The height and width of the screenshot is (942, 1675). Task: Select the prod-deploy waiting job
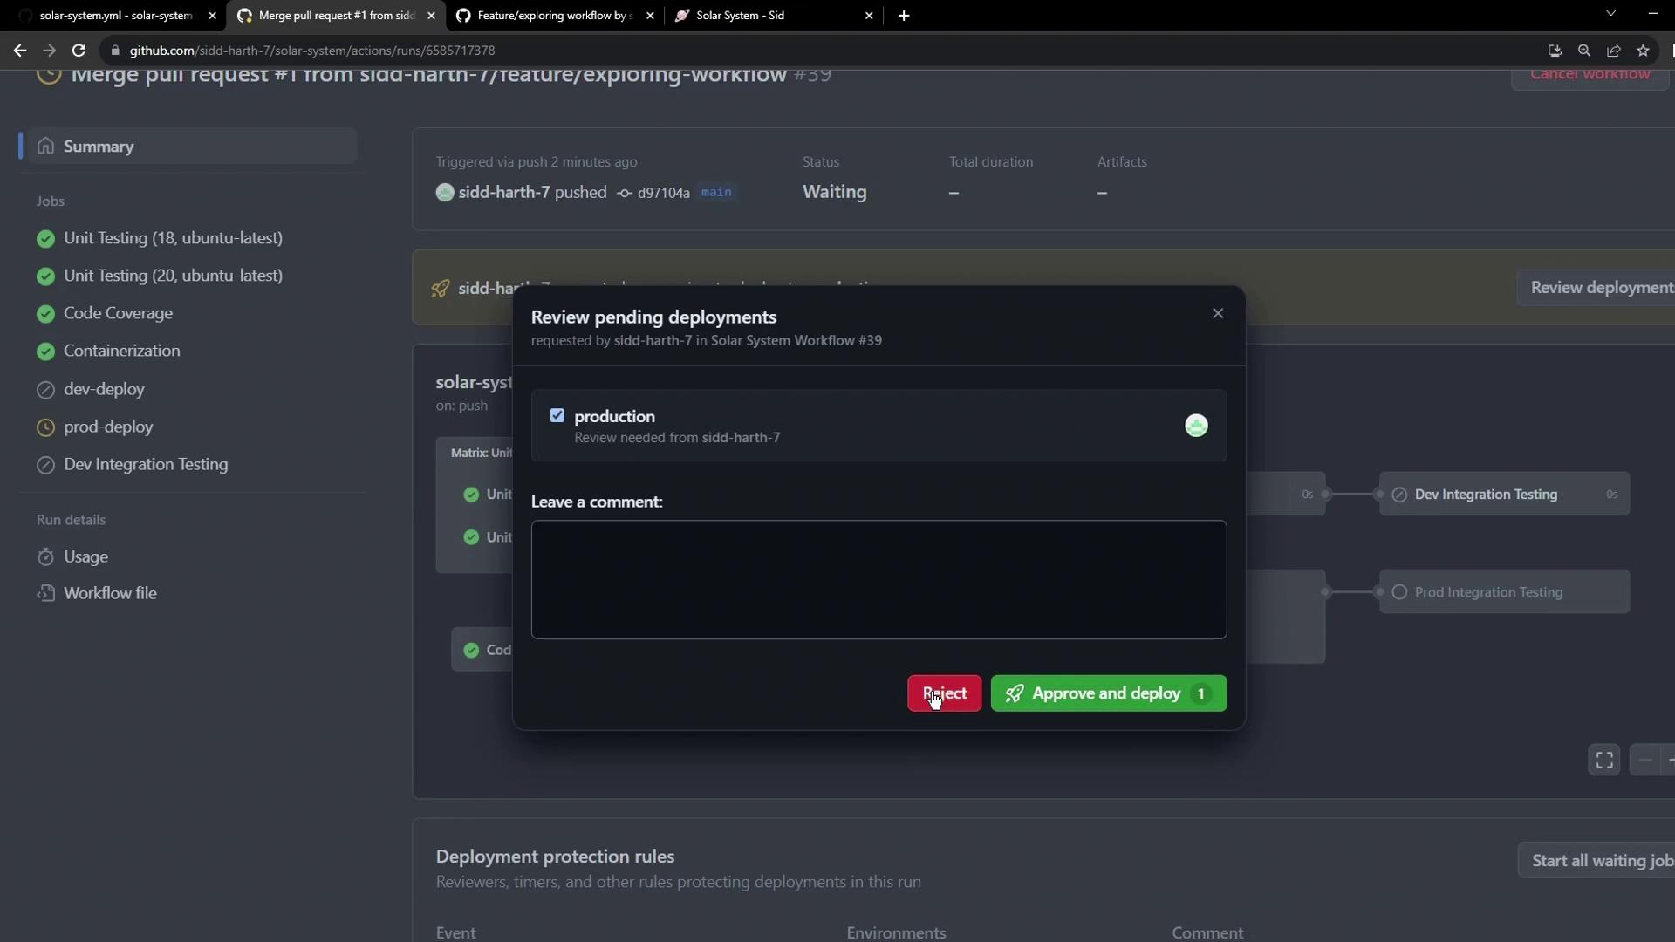108,427
